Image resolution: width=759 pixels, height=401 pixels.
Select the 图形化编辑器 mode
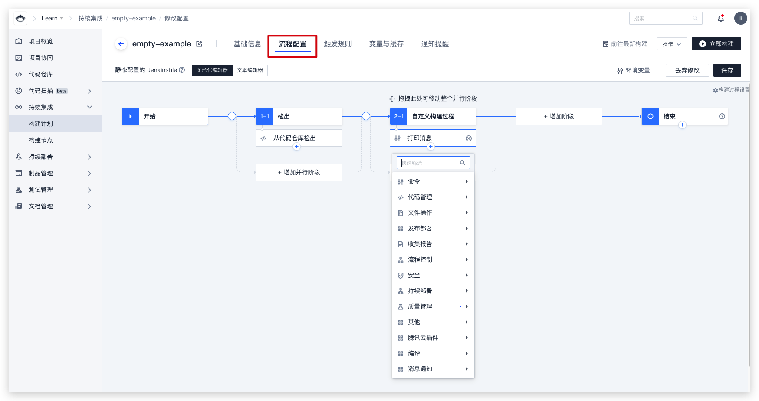pos(212,70)
